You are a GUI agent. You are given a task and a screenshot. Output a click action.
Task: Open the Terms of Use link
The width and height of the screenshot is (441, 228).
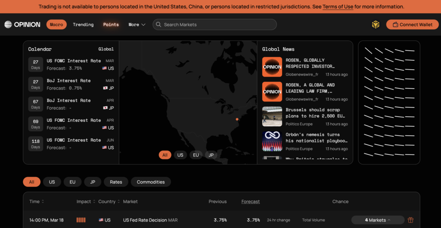[338, 7]
